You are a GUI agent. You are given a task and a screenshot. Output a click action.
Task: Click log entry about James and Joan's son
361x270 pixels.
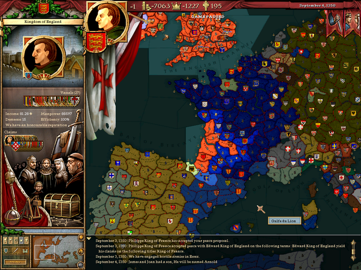[x=156, y=262]
